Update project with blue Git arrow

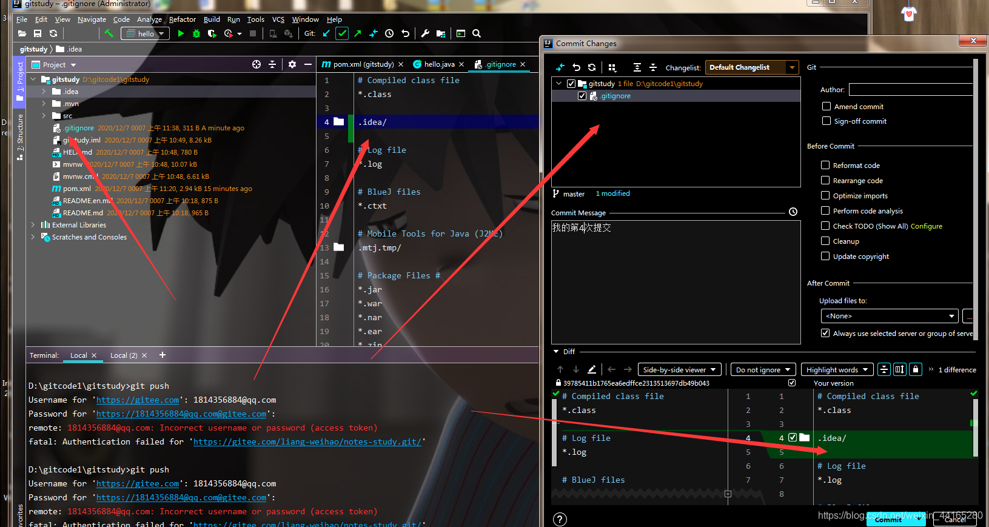tap(326, 33)
